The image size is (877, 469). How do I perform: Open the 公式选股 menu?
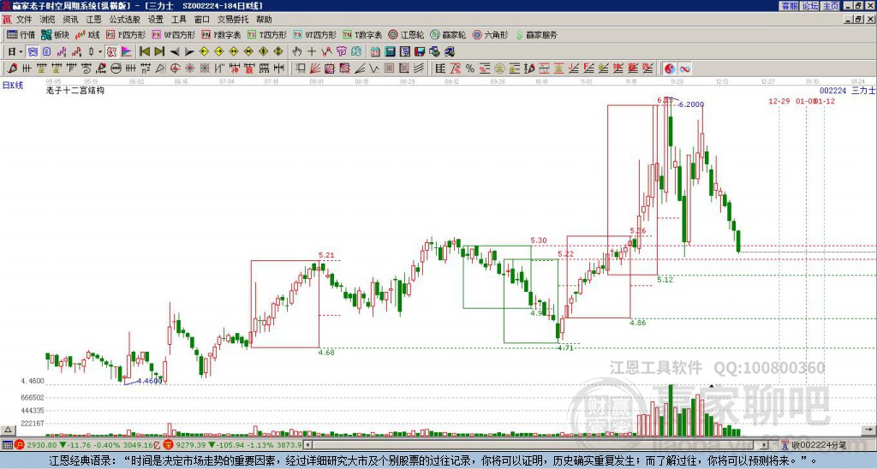(x=125, y=20)
